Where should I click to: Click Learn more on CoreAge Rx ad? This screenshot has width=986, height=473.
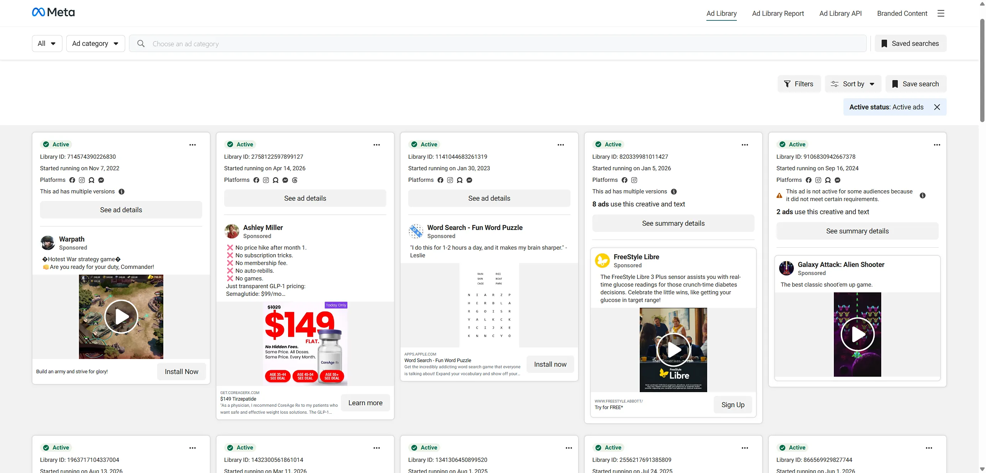click(x=365, y=403)
